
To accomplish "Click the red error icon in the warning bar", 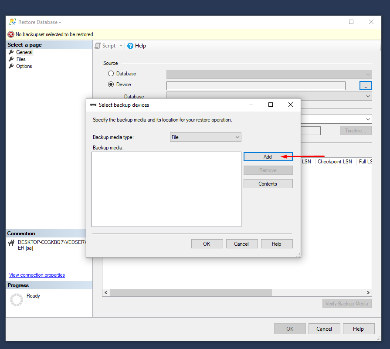I will [11, 34].
